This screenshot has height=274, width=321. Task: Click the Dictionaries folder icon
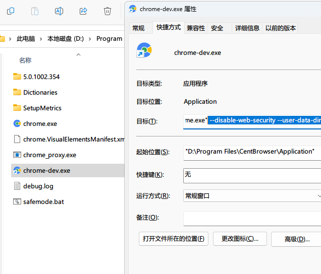click(x=17, y=92)
